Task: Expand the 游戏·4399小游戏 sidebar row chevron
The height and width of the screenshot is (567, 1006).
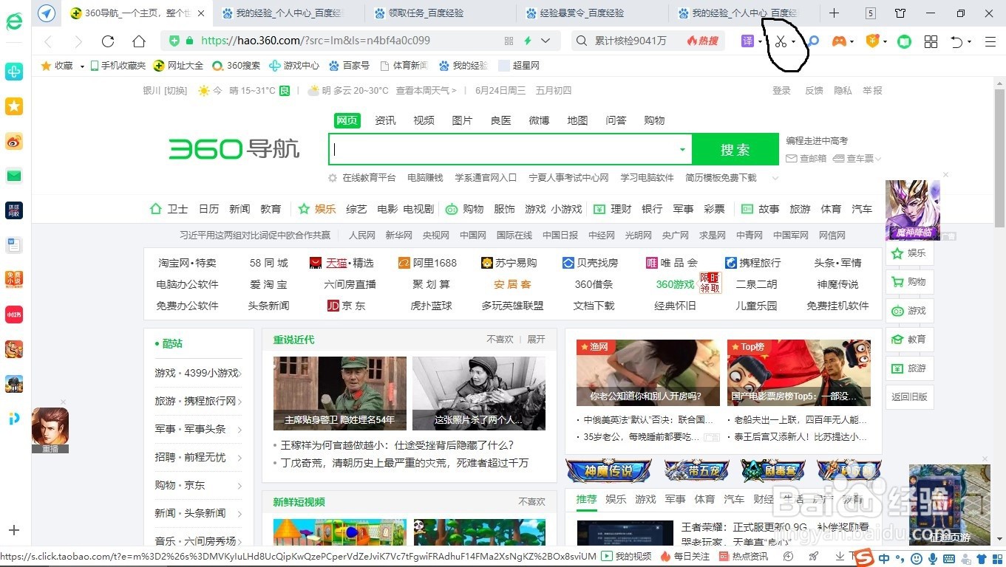Action: (240, 374)
